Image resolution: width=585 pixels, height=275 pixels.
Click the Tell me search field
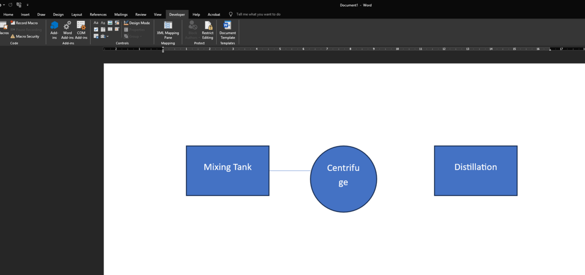coord(258,15)
